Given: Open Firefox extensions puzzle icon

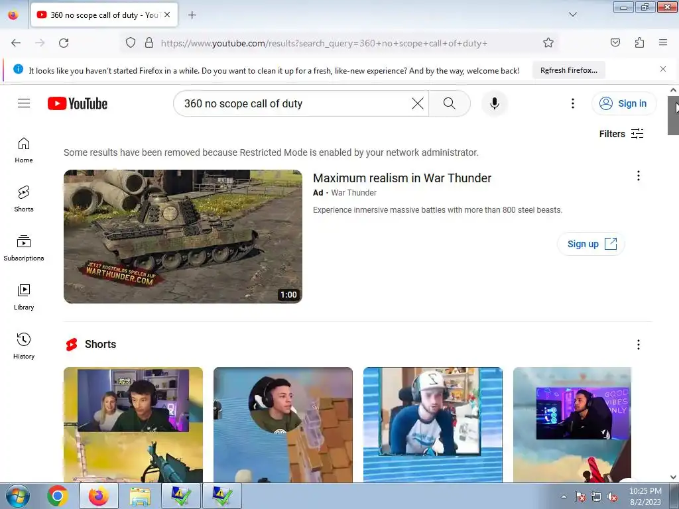Looking at the screenshot, I should click(639, 43).
